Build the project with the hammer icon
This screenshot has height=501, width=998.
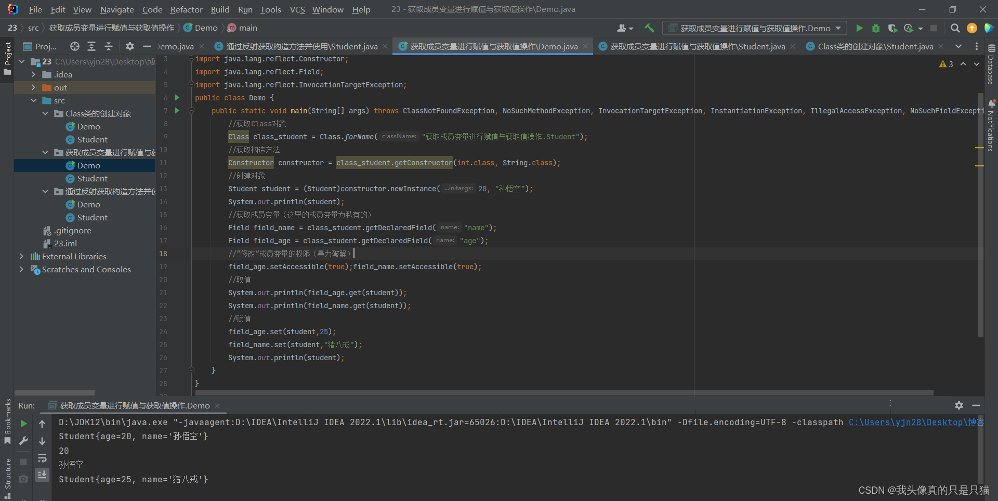pyautogui.click(x=649, y=28)
